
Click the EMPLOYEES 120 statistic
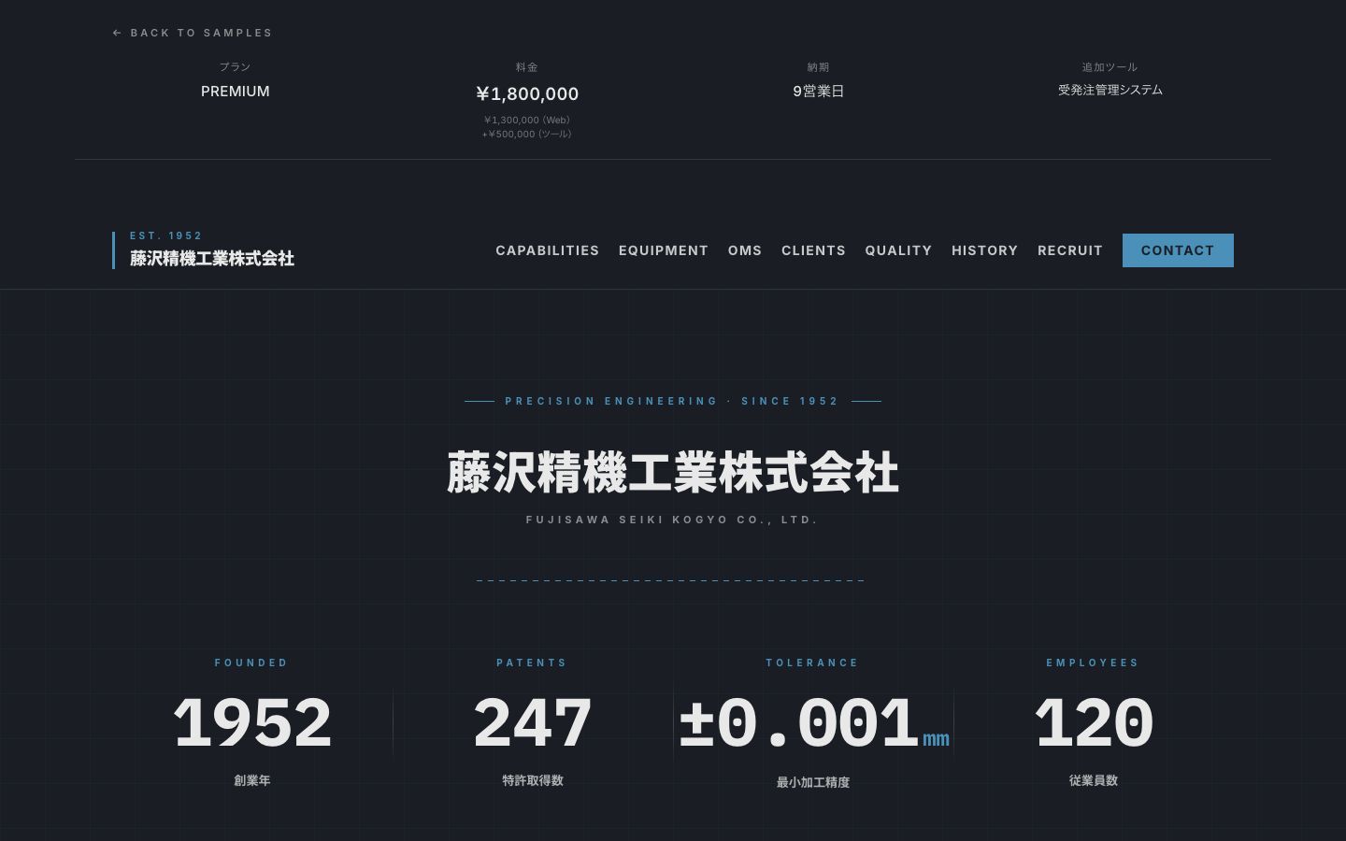[x=1094, y=721]
